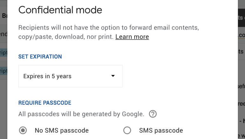This screenshot has height=139, width=245.
Task: Click the first highlighted 'ript' row at left edge
Action: pyautogui.click(x=3, y=53)
